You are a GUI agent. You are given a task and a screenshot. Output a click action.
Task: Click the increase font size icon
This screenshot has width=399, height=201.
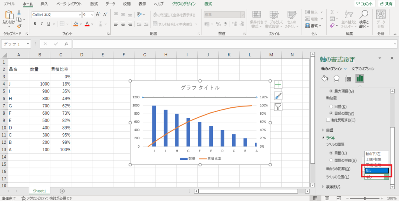click(x=98, y=15)
